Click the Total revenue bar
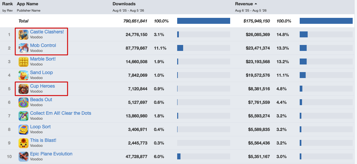Screen dimensions: 357x164 point(326,21)
